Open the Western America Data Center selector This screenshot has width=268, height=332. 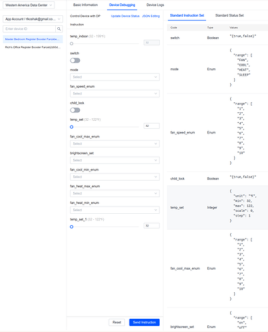(29, 5)
